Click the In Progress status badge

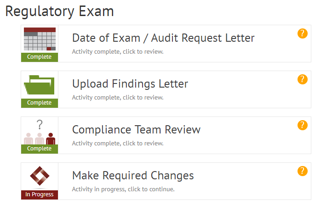tap(40, 194)
